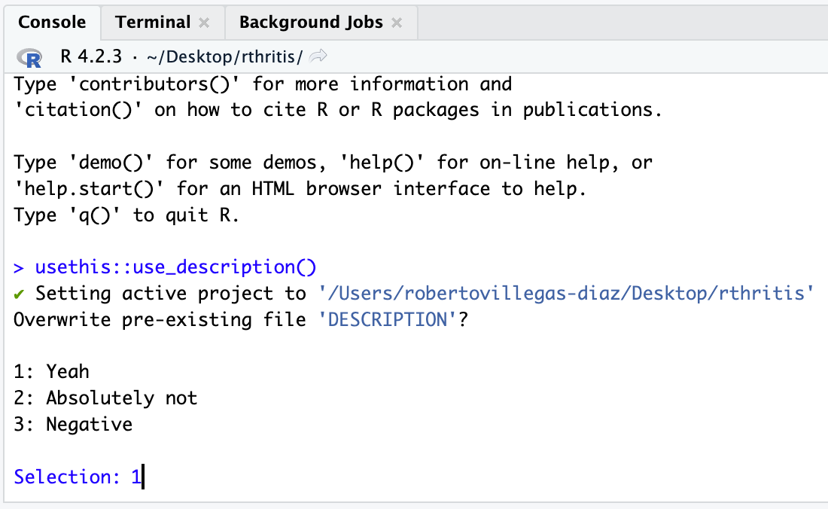Click the R logo icon
This screenshot has height=509, width=828.
(x=32, y=57)
